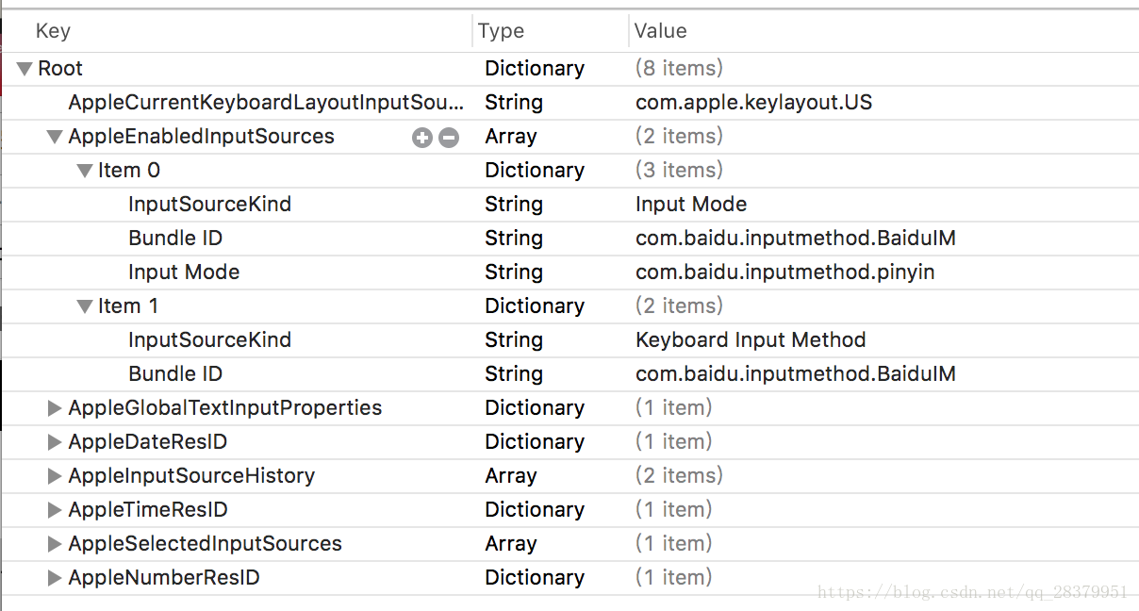Select the AppleTimeResID key label
The height and width of the screenshot is (611, 1139).
tap(148, 509)
